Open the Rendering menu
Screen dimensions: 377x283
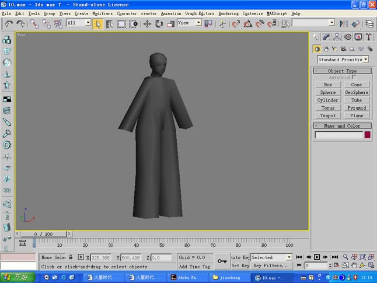(228, 13)
